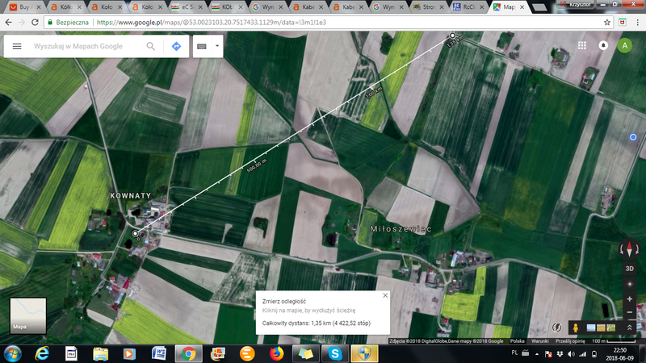Screen dimensions: 646x363
Task: Open the Google account avatar A
Action: tap(624, 45)
